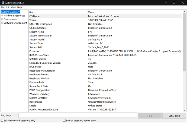Click the Close Find button
The image size is (187, 123).
click(x=174, y=116)
